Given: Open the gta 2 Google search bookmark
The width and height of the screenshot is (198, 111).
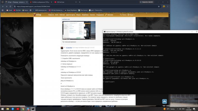Looking at the screenshot, I should (x=96, y=10).
